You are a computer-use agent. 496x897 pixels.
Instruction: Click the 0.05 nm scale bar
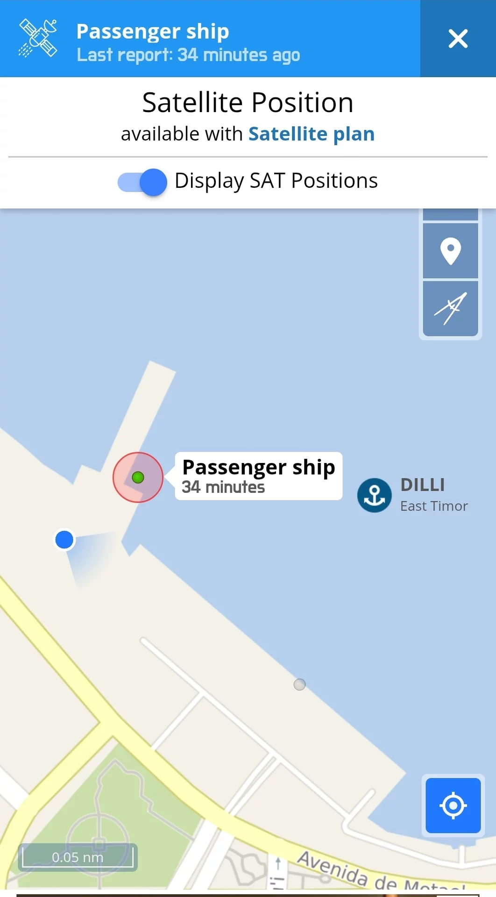pyautogui.click(x=78, y=857)
